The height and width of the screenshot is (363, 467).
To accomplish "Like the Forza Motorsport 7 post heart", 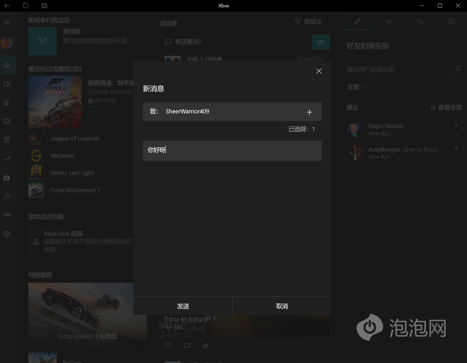I will click(x=169, y=346).
